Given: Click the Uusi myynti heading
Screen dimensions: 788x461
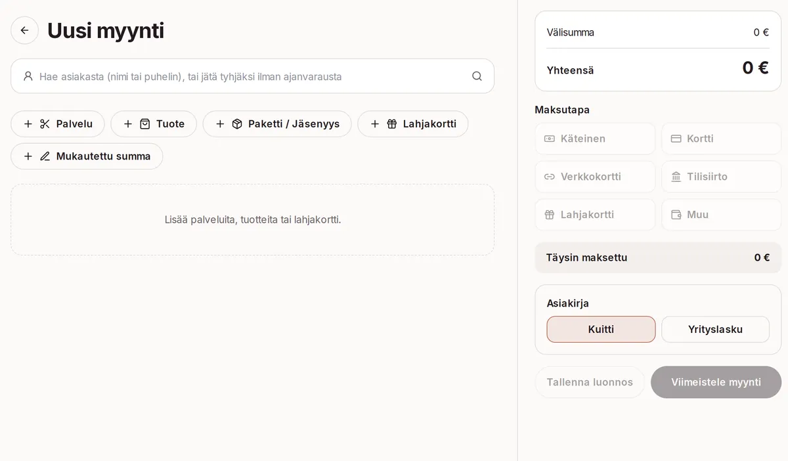Looking at the screenshot, I should click(x=106, y=31).
